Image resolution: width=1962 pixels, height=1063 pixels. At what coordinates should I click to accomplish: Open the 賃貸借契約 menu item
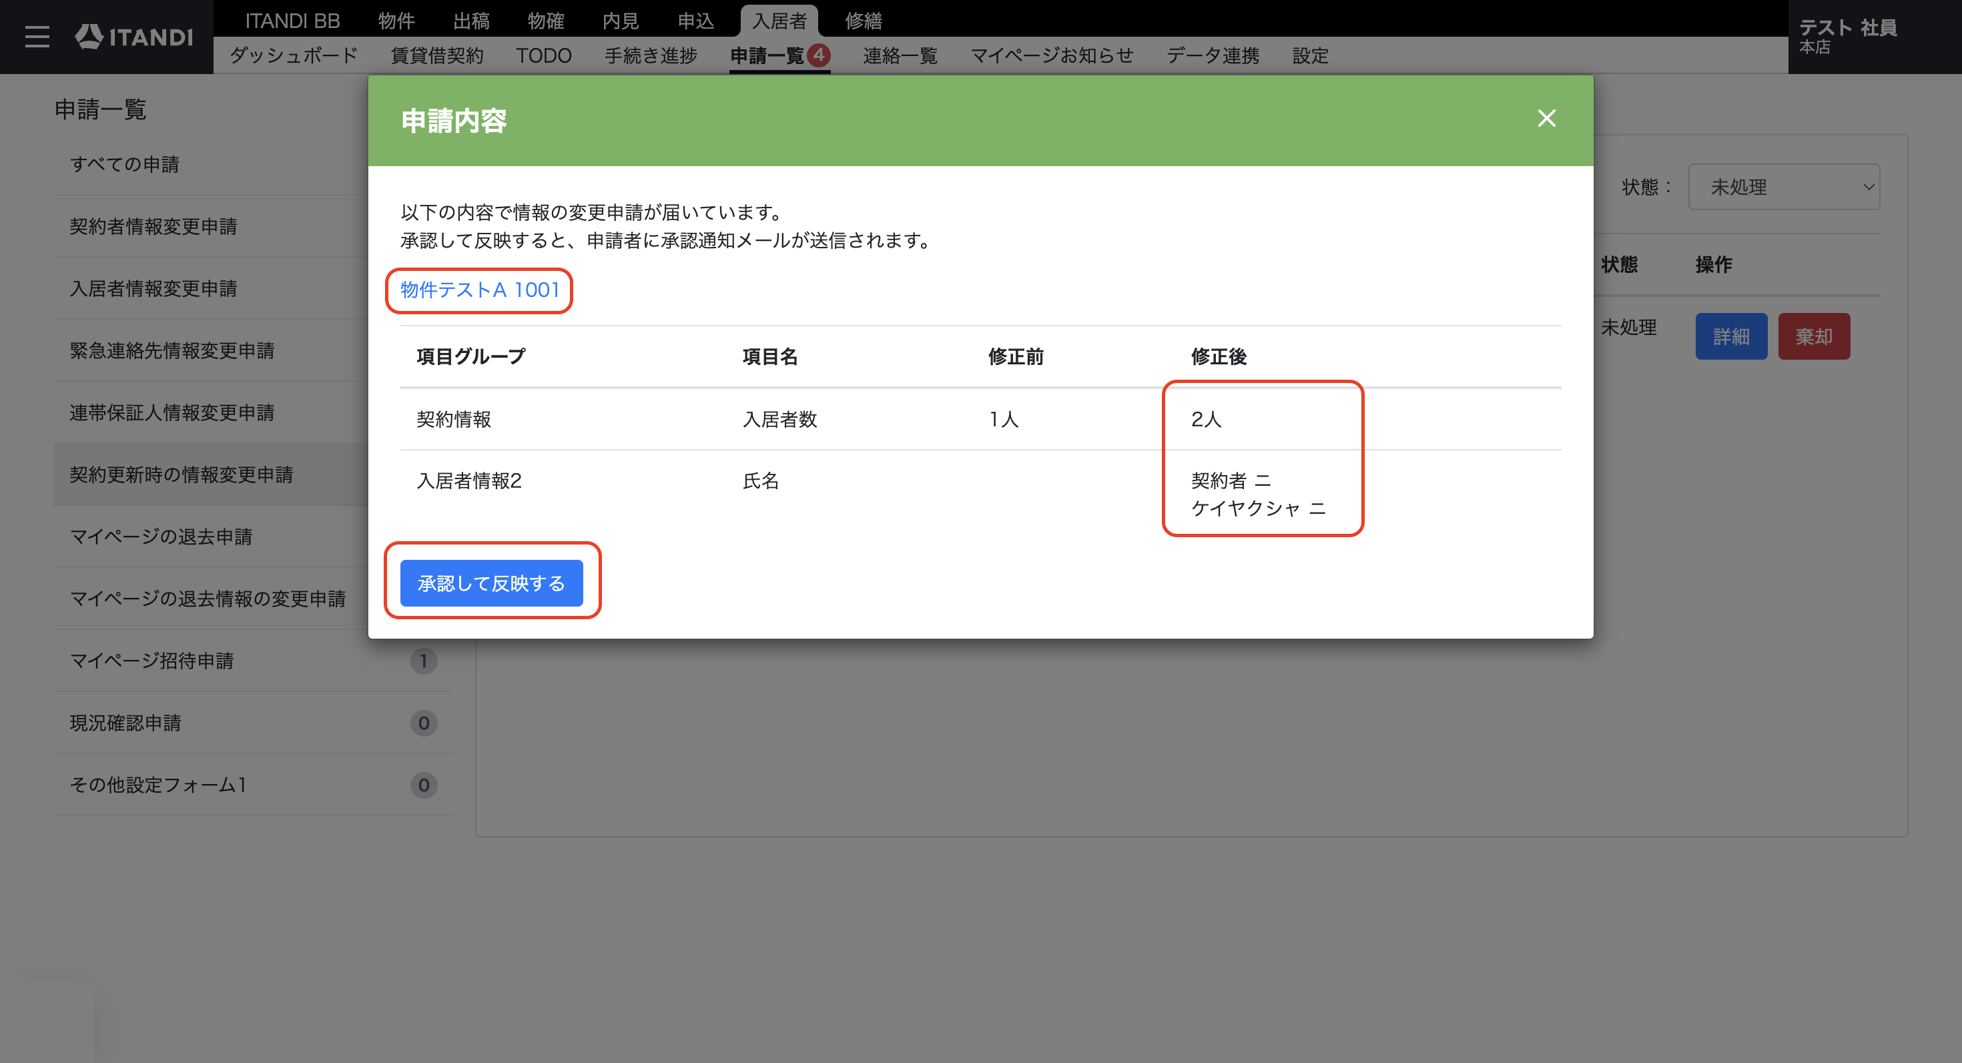[436, 55]
